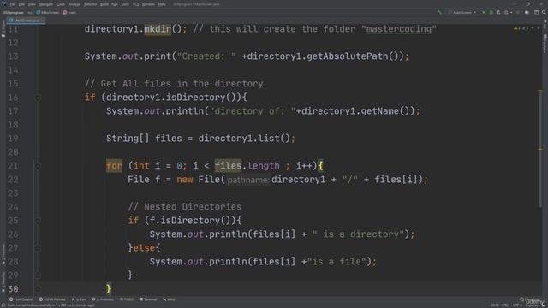Click the Project Structure icon in toolbar
Viewport: 548px width, 308px height.
[527, 12]
